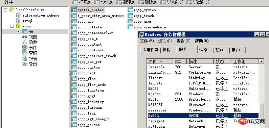Click services list scroll-up arrow
Image resolution: width=269 pixels, height=128 pixels.
[x=261, y=61]
